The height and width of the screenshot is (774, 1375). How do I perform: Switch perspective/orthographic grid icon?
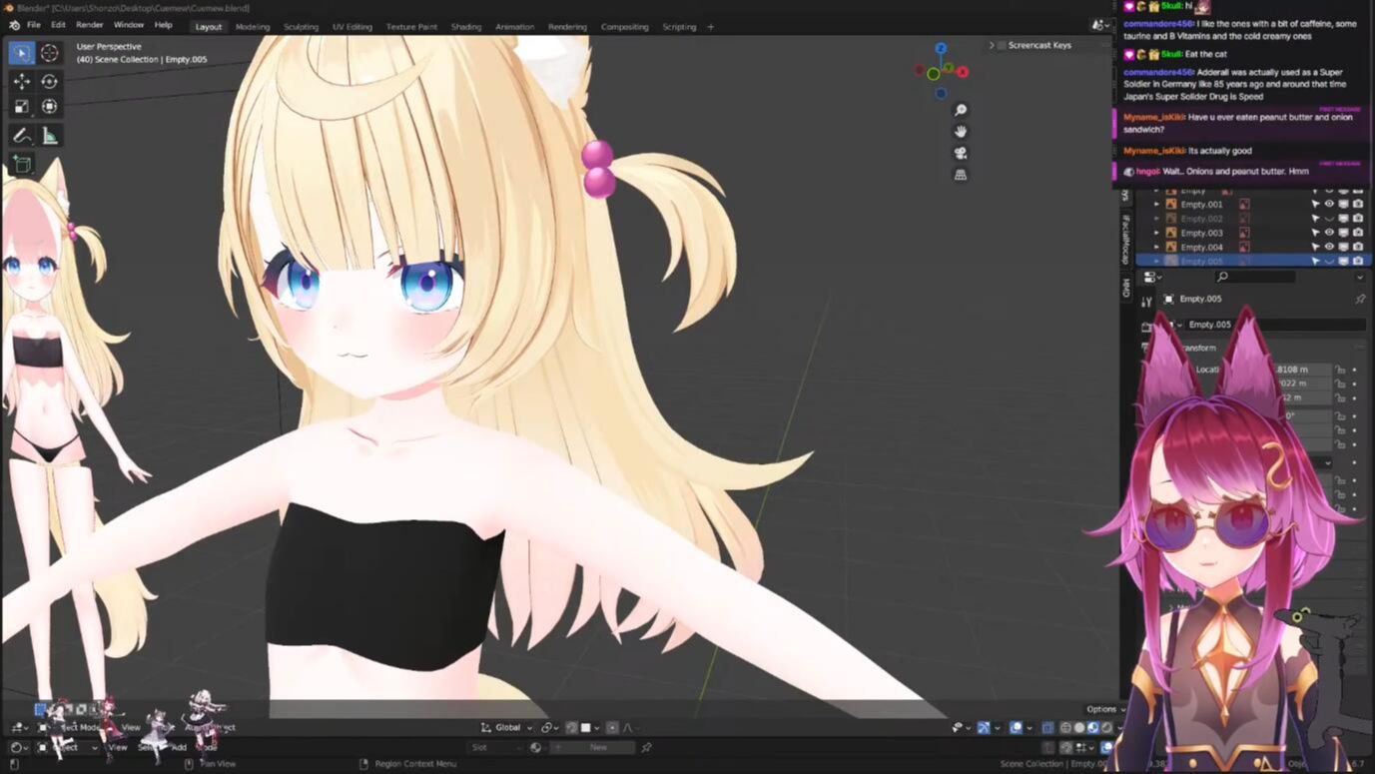[961, 175]
